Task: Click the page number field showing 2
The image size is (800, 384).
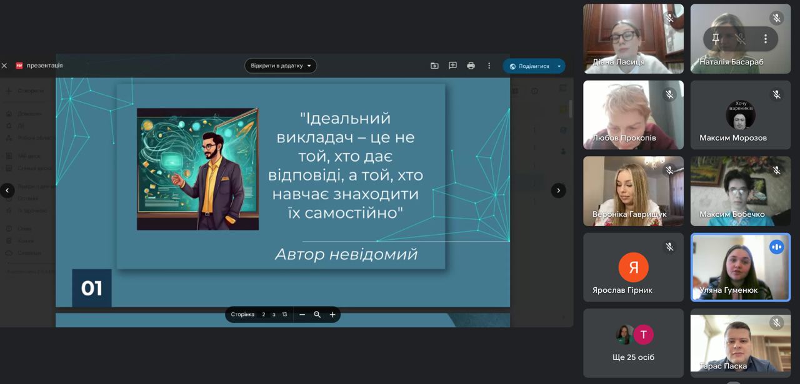Action: pos(264,315)
